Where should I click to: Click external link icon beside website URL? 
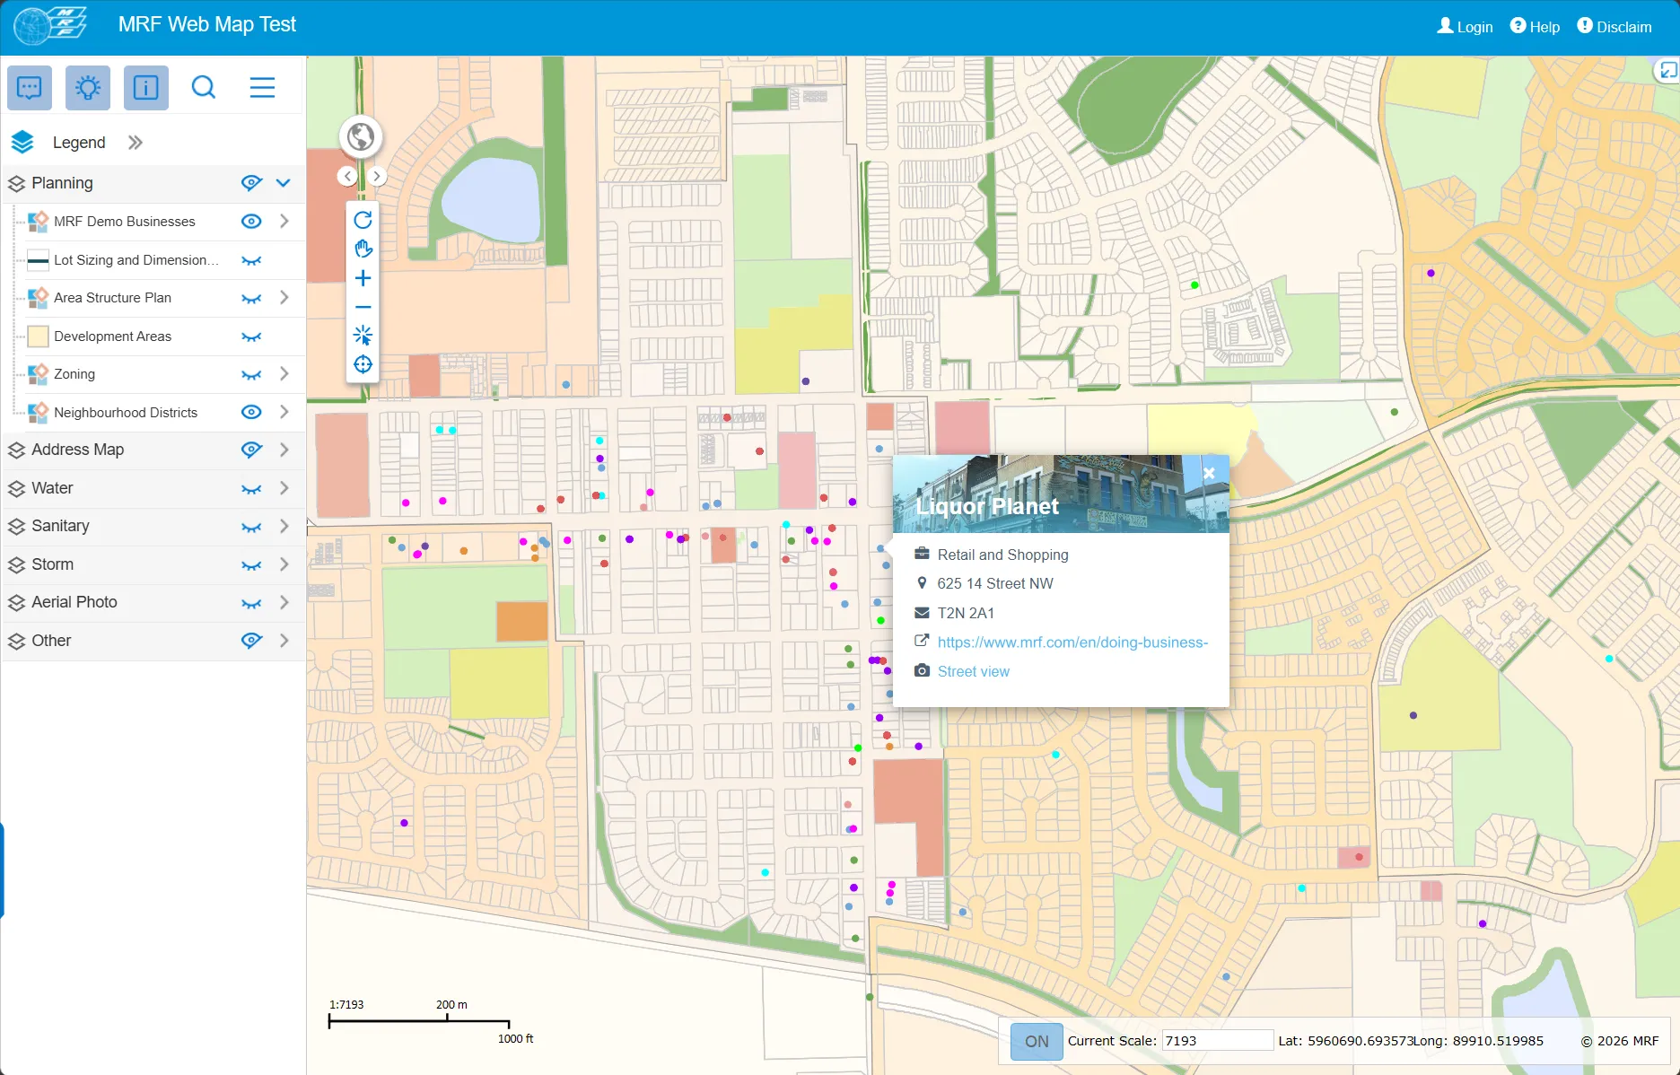[x=922, y=641]
